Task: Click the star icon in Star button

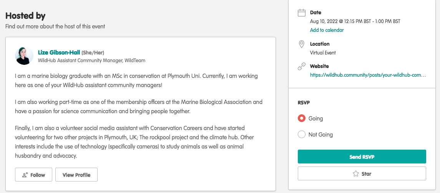Action: 355,174
